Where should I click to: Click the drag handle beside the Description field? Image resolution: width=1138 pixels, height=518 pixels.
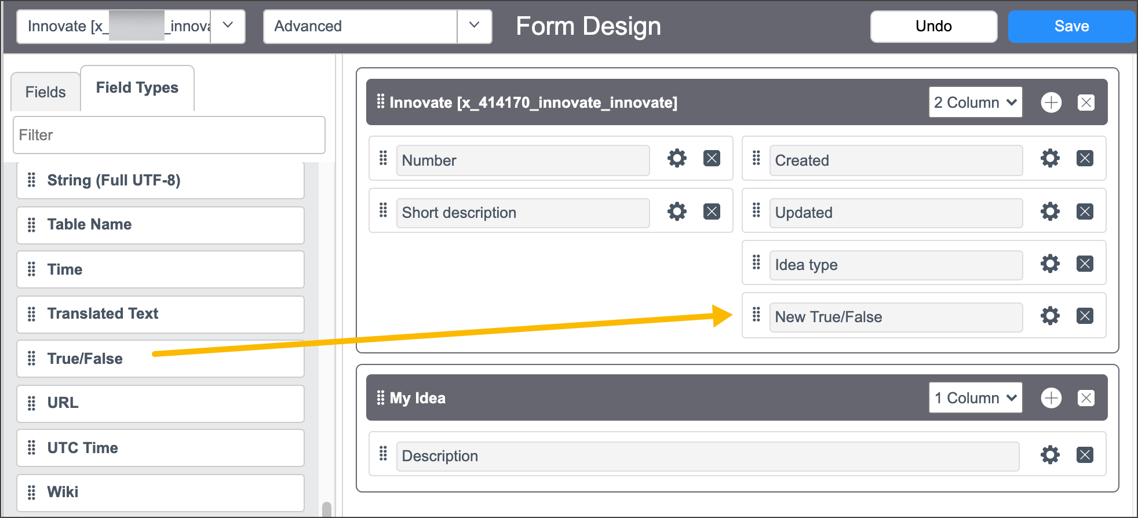(x=383, y=453)
